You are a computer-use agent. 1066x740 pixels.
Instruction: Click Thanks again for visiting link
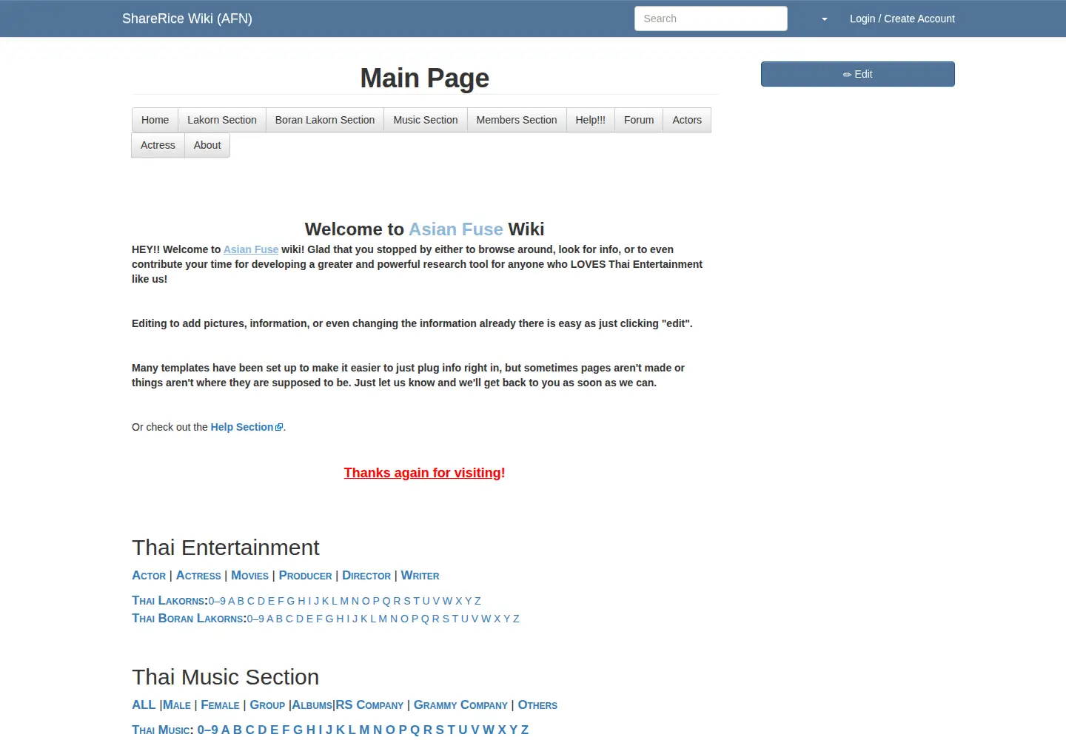pyautogui.click(x=424, y=473)
